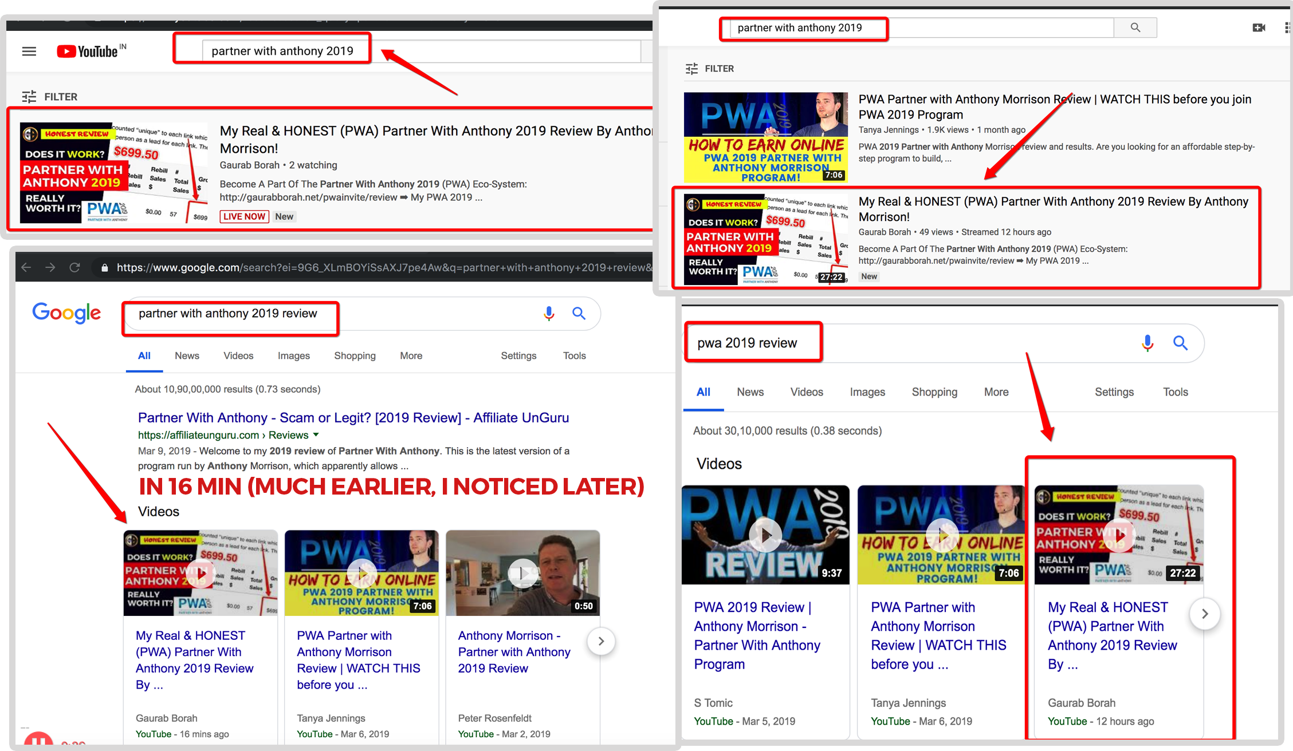The height and width of the screenshot is (751, 1293).
Task: Open Tools in 'pwa 2019 review' results
Action: click(1175, 392)
